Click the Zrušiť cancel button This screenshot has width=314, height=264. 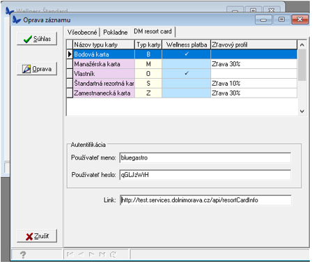[x=37, y=236]
